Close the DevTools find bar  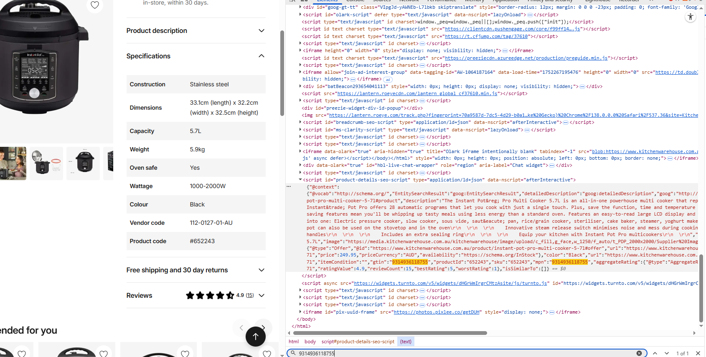[x=698, y=353]
